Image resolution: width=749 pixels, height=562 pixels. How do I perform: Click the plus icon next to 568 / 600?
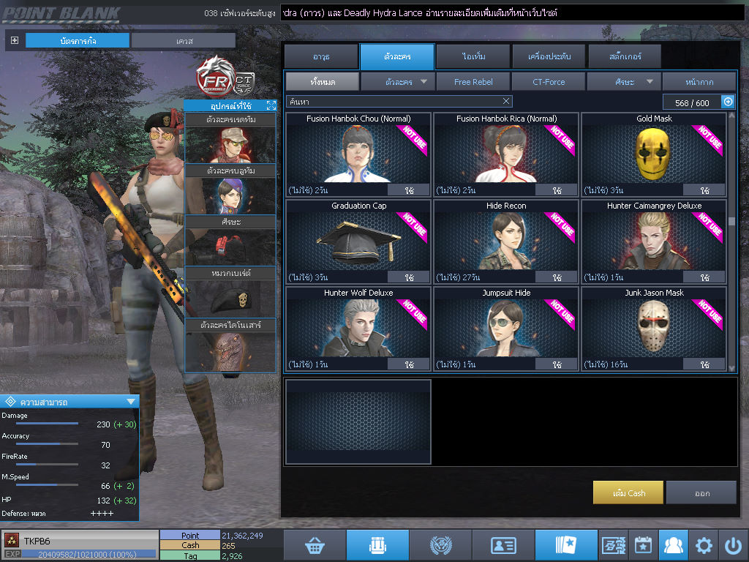coord(728,102)
